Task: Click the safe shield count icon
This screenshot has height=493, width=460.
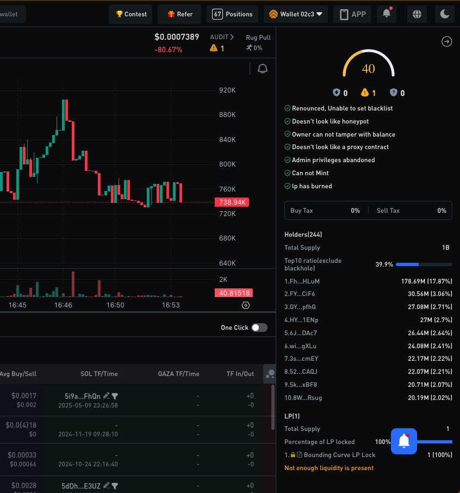Action: pos(337,93)
